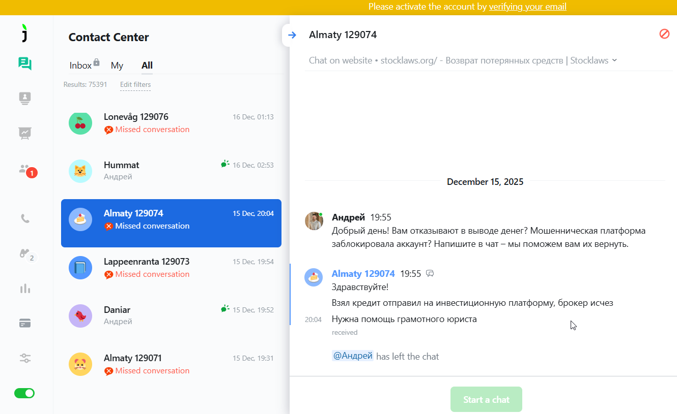Click the lock icon next to Inbox
Viewport: 677px width, 414px height.
97,62
